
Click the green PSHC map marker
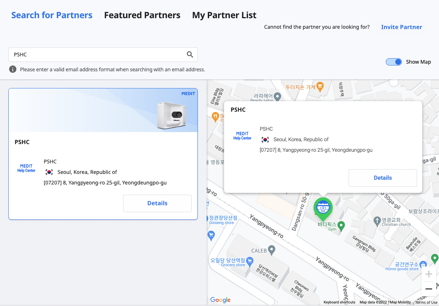coord(323,209)
